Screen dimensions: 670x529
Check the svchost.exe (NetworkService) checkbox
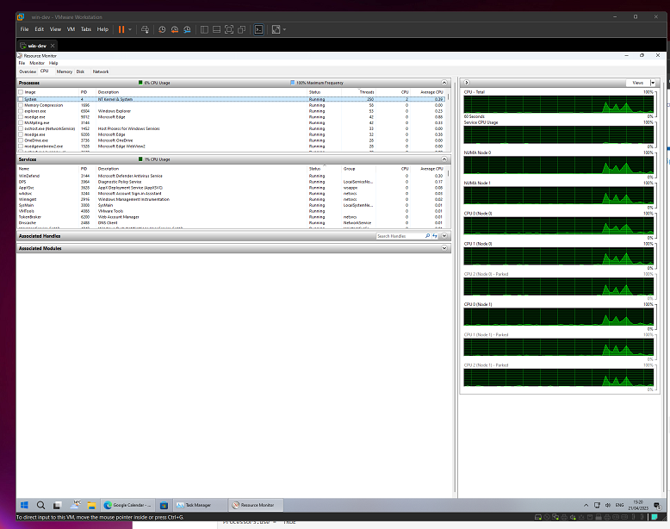pos(21,128)
